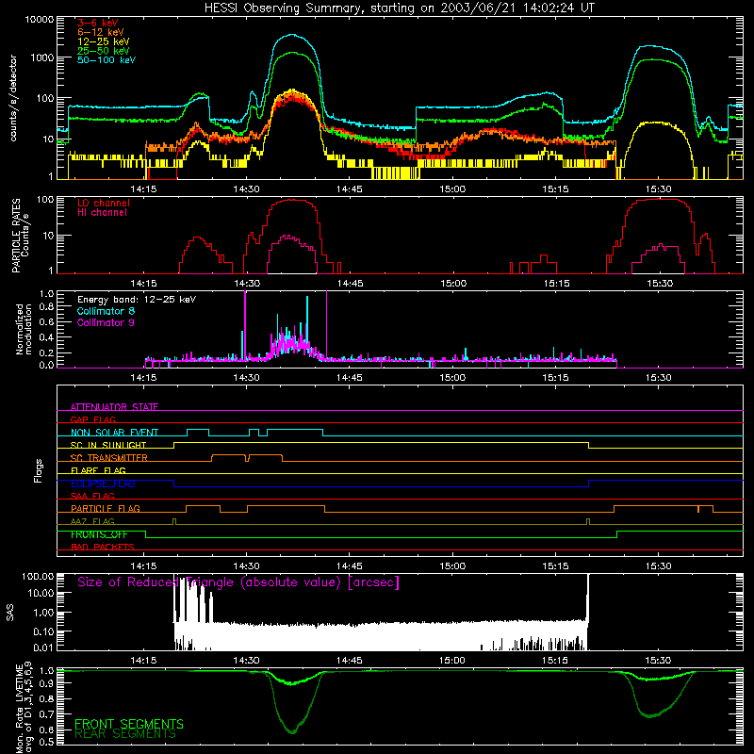Select the 12-25 keV legend label

coord(104,41)
